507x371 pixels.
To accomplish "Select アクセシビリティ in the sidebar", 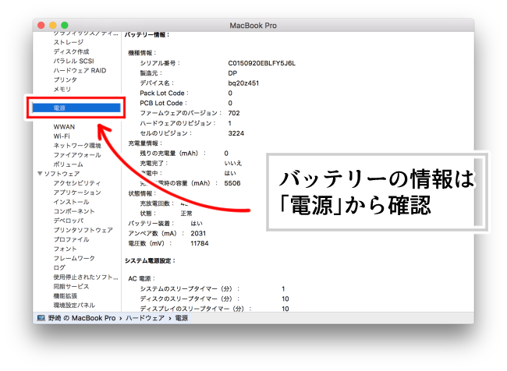I will [x=77, y=183].
